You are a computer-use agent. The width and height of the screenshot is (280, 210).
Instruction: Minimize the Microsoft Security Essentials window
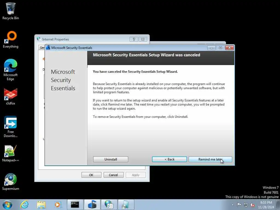(211, 48)
